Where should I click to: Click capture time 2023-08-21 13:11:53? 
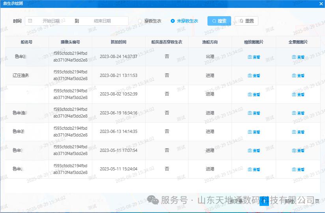[x=119, y=75]
